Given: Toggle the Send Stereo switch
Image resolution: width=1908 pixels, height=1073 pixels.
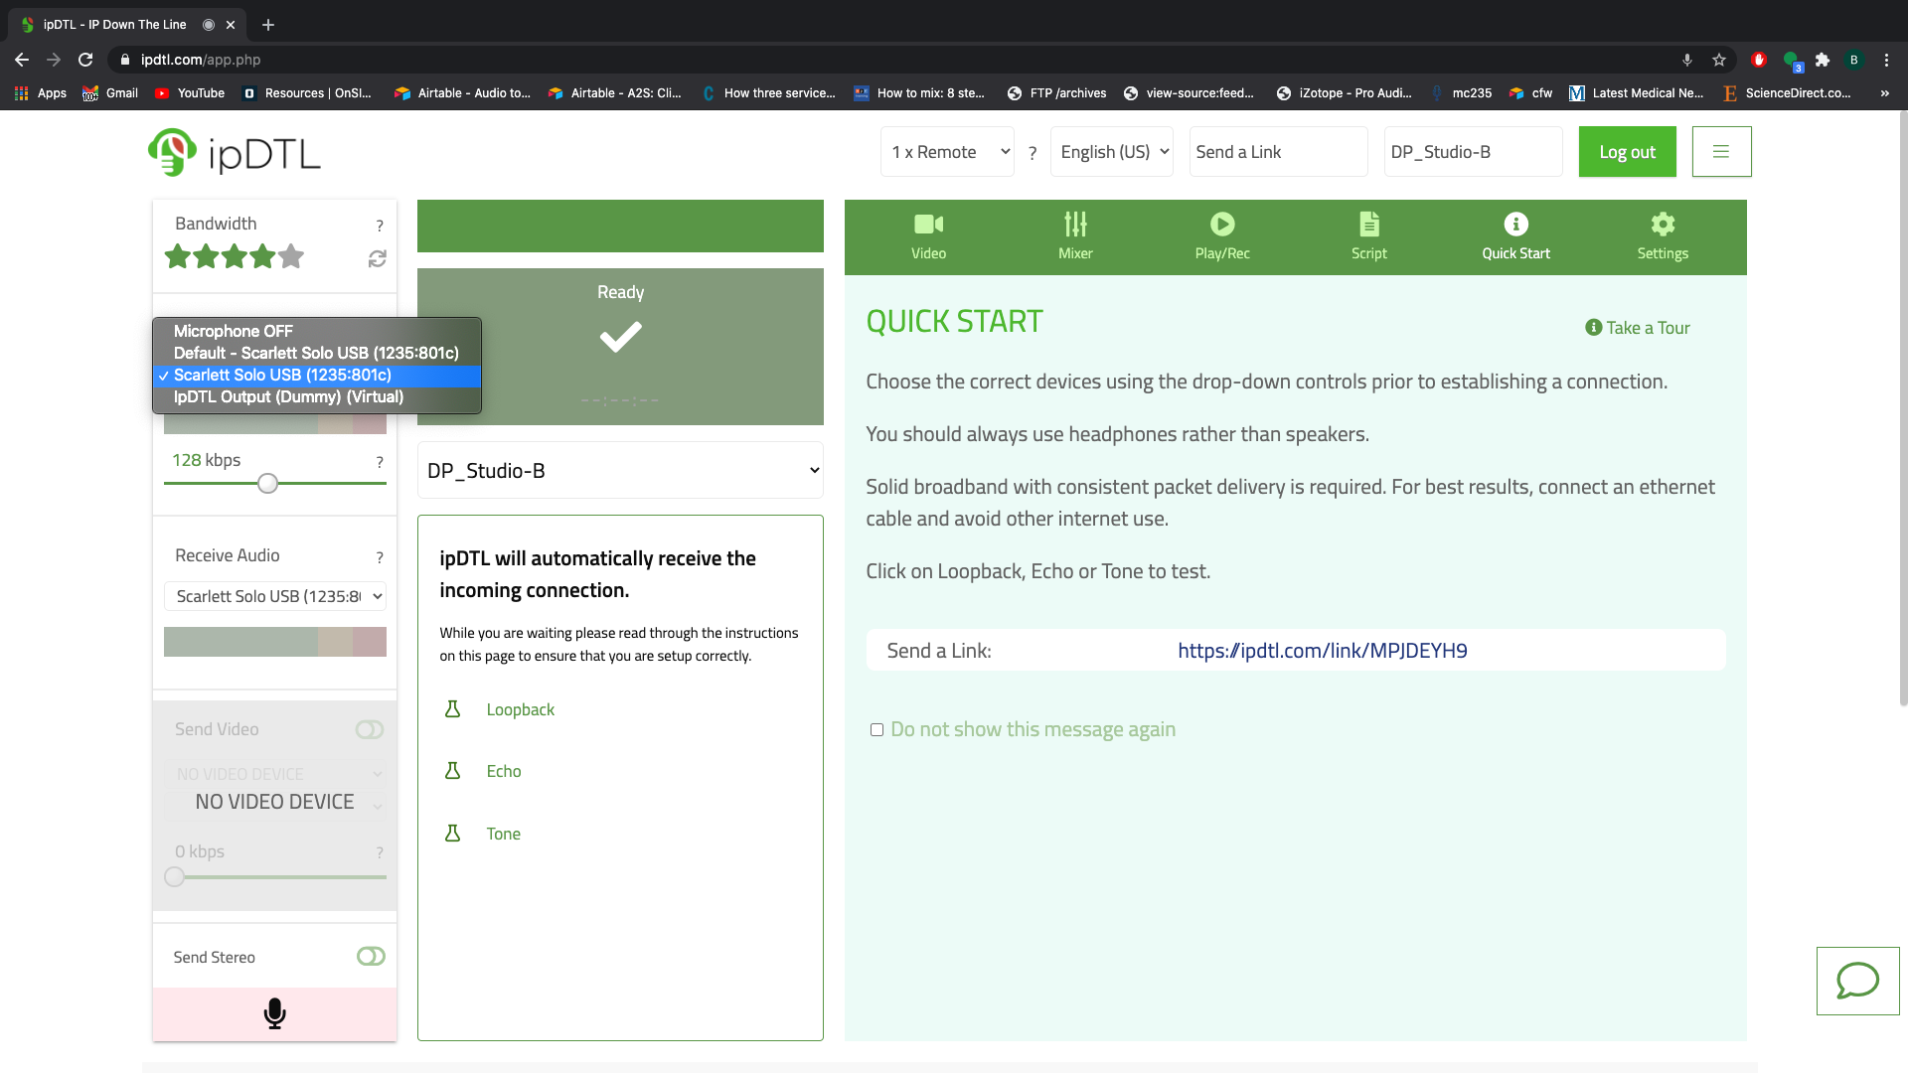Looking at the screenshot, I should pyautogui.click(x=371, y=956).
